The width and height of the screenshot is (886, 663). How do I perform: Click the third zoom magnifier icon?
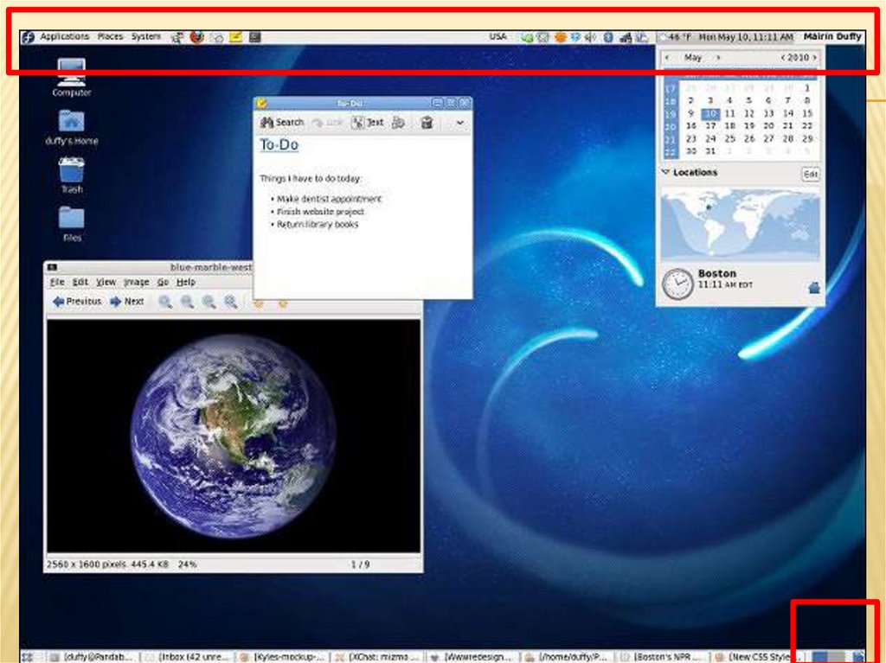[x=209, y=303]
